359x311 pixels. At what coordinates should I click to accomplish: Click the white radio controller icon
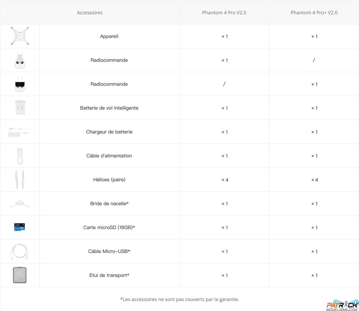[x=20, y=60]
